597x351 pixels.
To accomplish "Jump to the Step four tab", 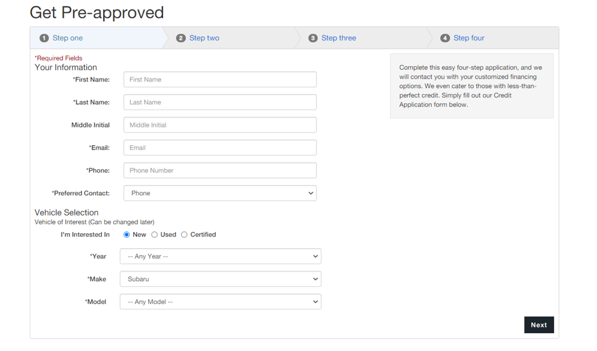I will 469,38.
